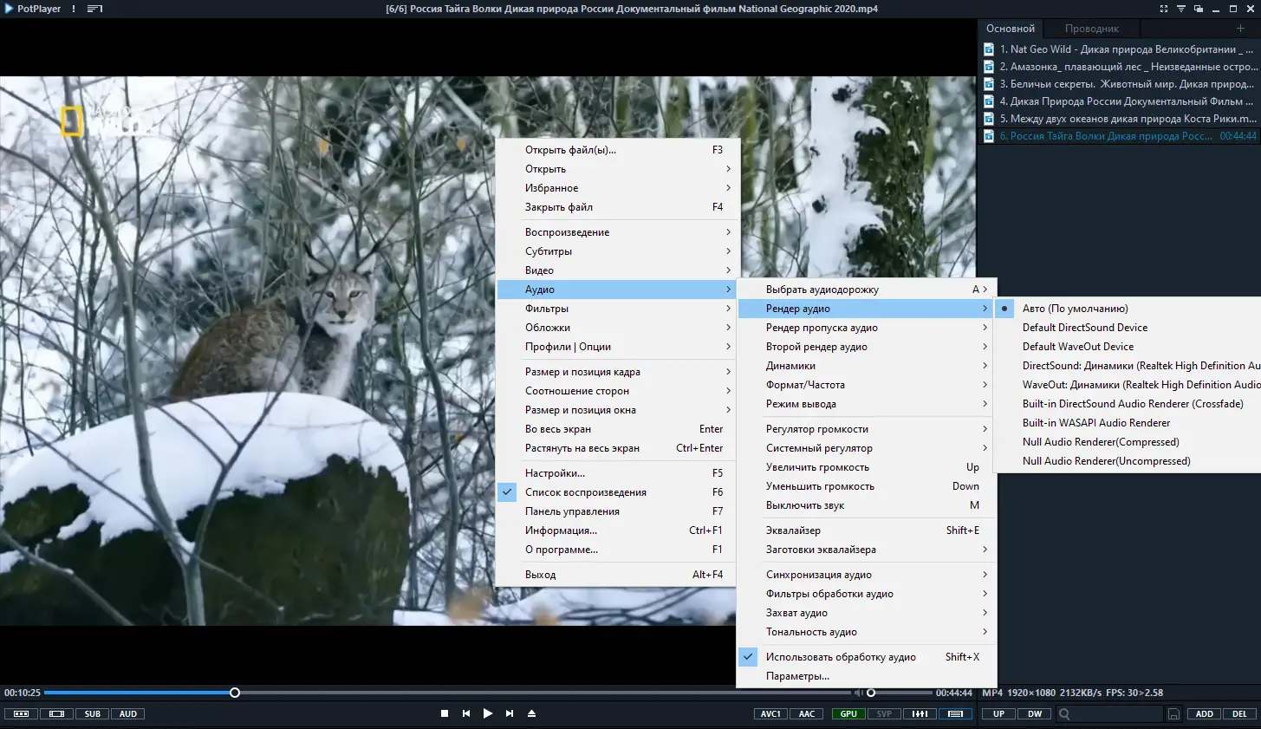This screenshot has width=1261, height=729.
Task: Choose Закрыть файл from context menu
Action: pyautogui.click(x=618, y=207)
